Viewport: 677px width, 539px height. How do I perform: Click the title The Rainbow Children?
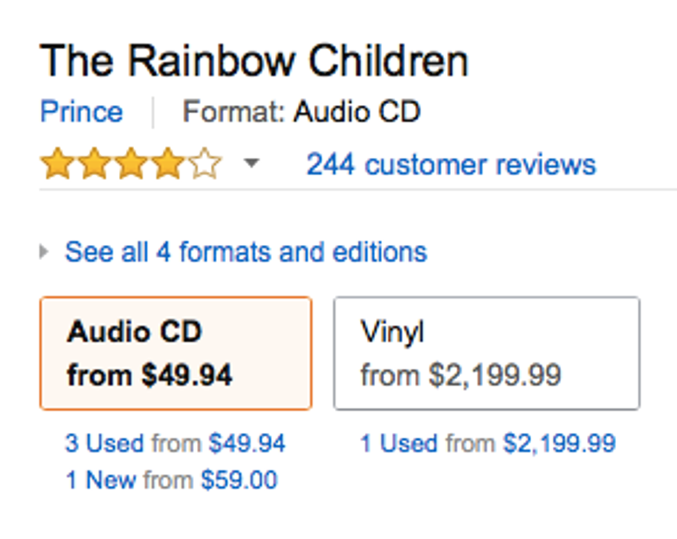point(254,61)
